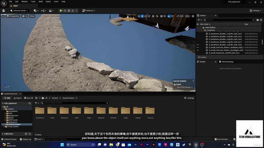Click the Stop simulation button
This screenshot has height=148, width=264.
69,11
